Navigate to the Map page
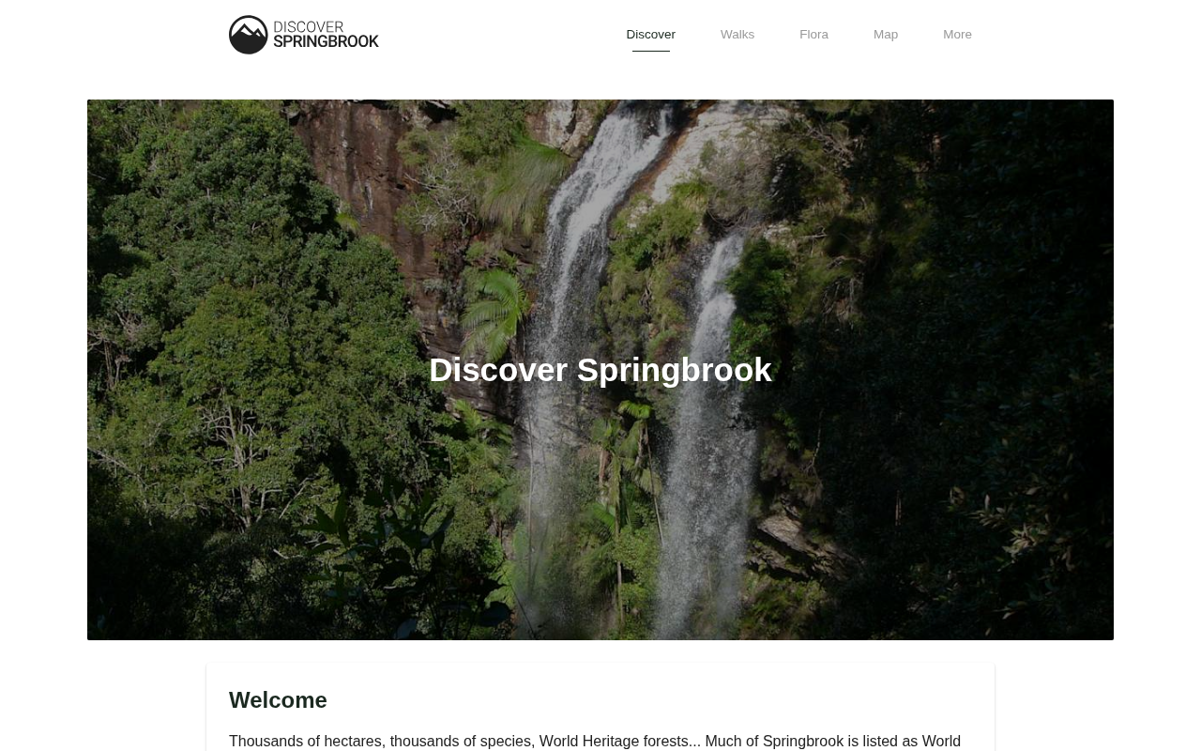Viewport: 1201px width, 751px height. click(886, 35)
